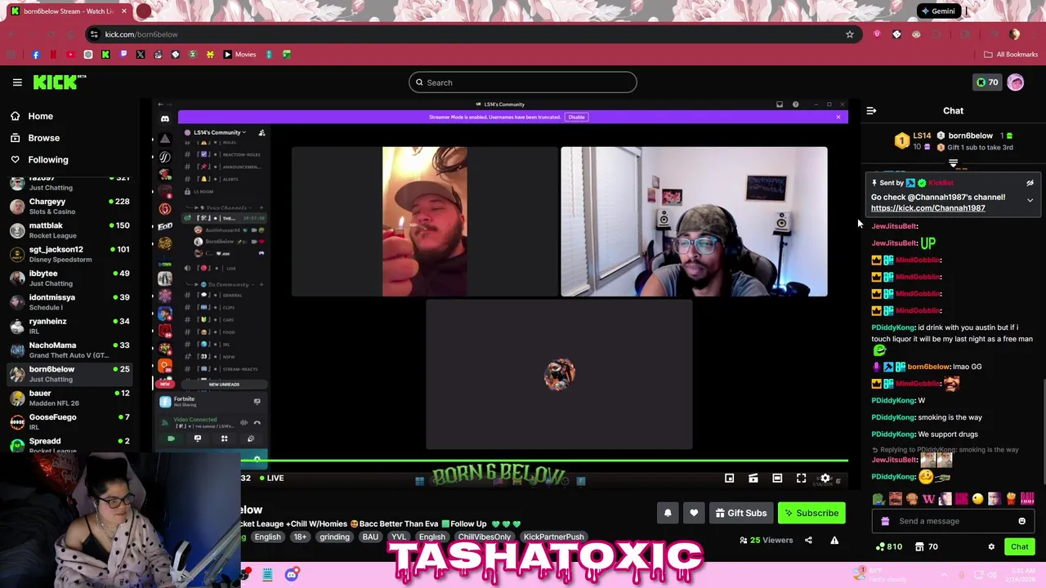Open ryanheinz's channel in the sidebar
Screen dimensions: 1046x588
click(69, 326)
